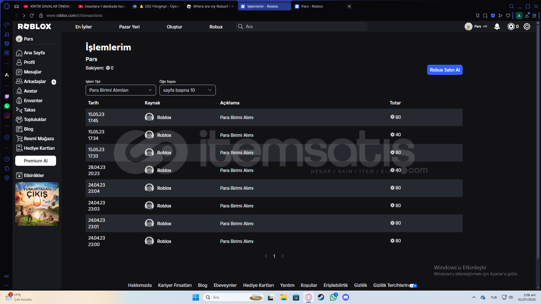Open Yardım footer link
The image size is (541, 304).
(x=287, y=285)
